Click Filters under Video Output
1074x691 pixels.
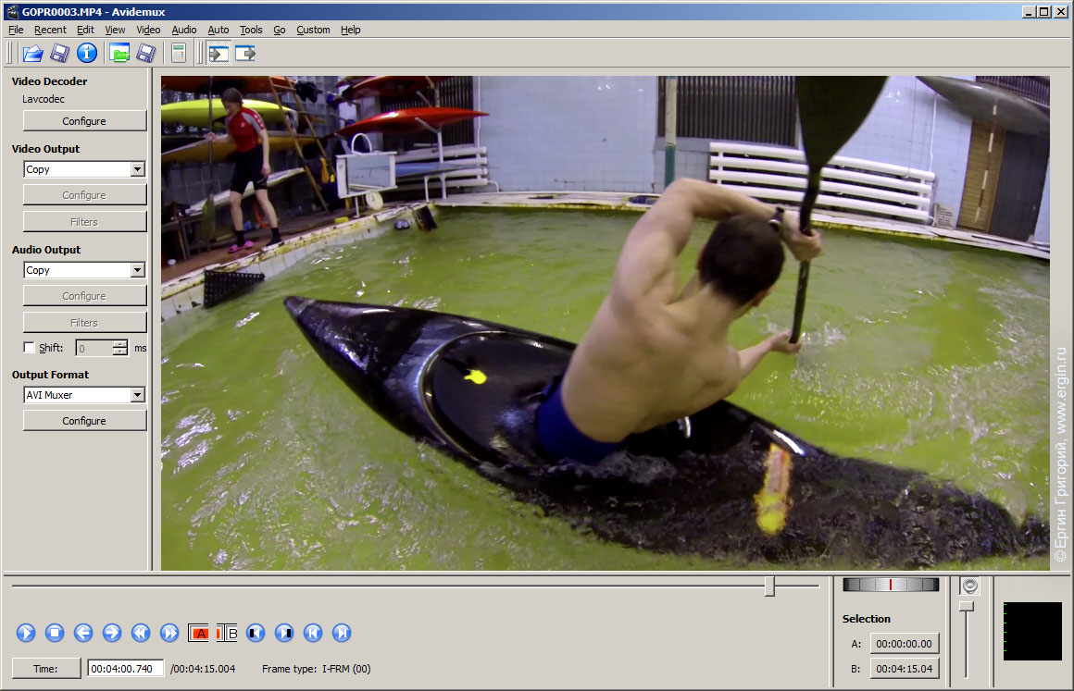(84, 222)
